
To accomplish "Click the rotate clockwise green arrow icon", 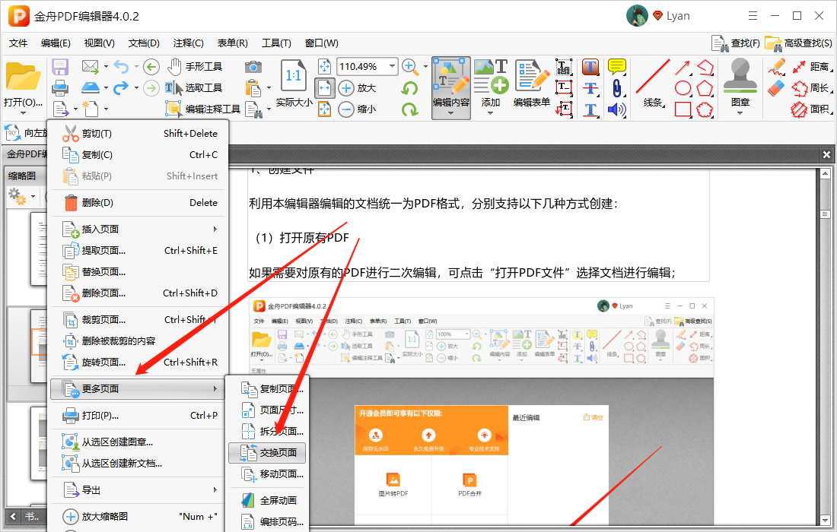I will tap(409, 109).
